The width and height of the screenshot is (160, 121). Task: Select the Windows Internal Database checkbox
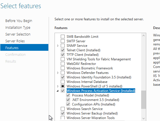(63, 82)
